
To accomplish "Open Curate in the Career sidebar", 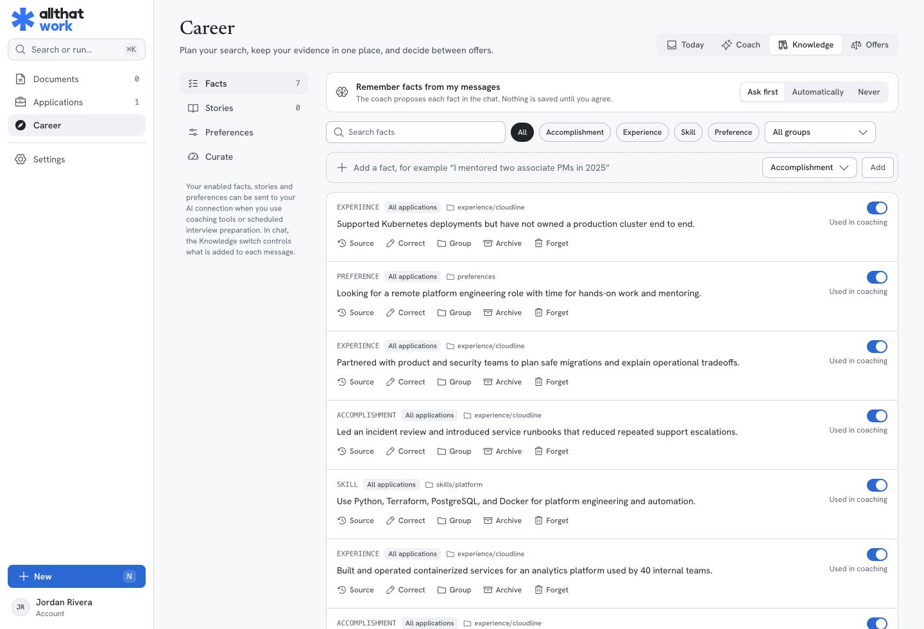I will pyautogui.click(x=244, y=157).
